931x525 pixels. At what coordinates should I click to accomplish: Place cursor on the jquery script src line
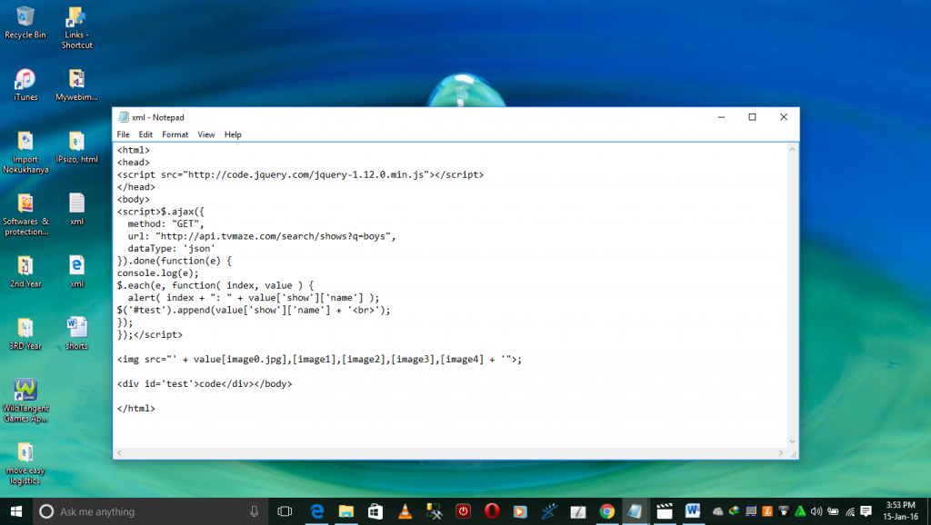coord(300,174)
